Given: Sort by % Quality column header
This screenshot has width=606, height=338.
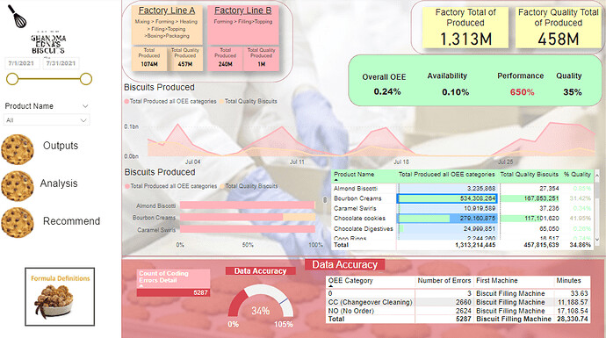Looking at the screenshot, I should click(577, 174).
